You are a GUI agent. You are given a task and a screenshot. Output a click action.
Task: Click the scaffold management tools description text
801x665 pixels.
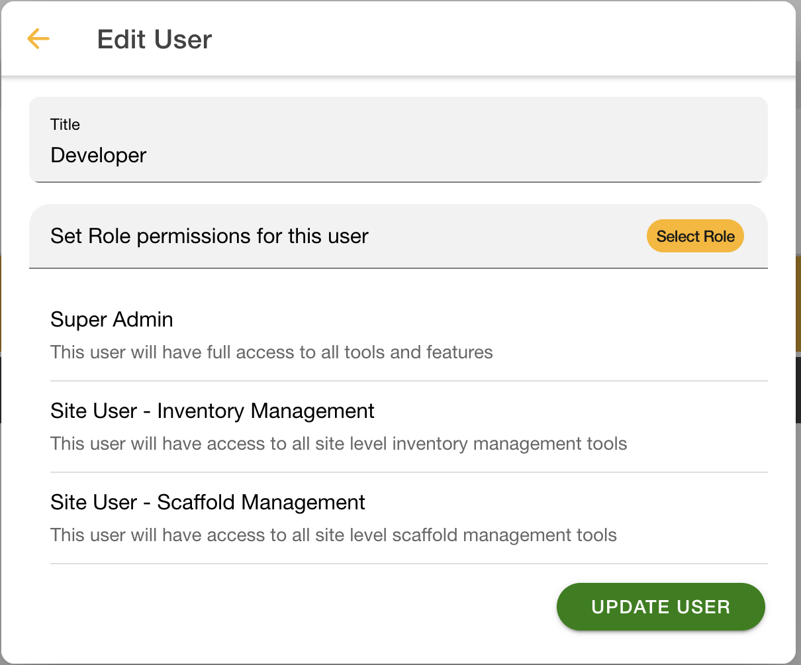point(333,535)
